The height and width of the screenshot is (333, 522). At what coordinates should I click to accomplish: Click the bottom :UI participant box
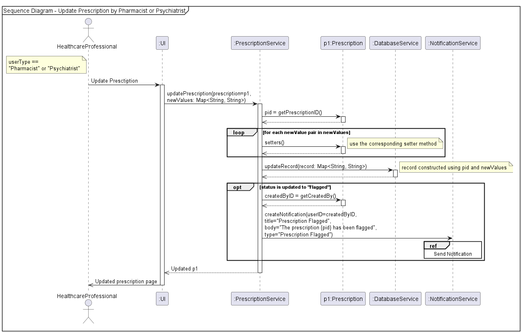pos(162,298)
